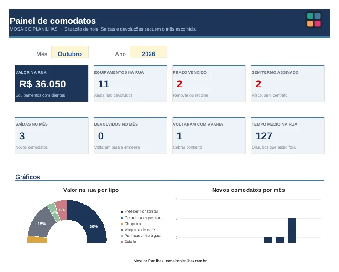Click the tallest bar in Novos comodatos chart
339x272 pixels.
292,231
